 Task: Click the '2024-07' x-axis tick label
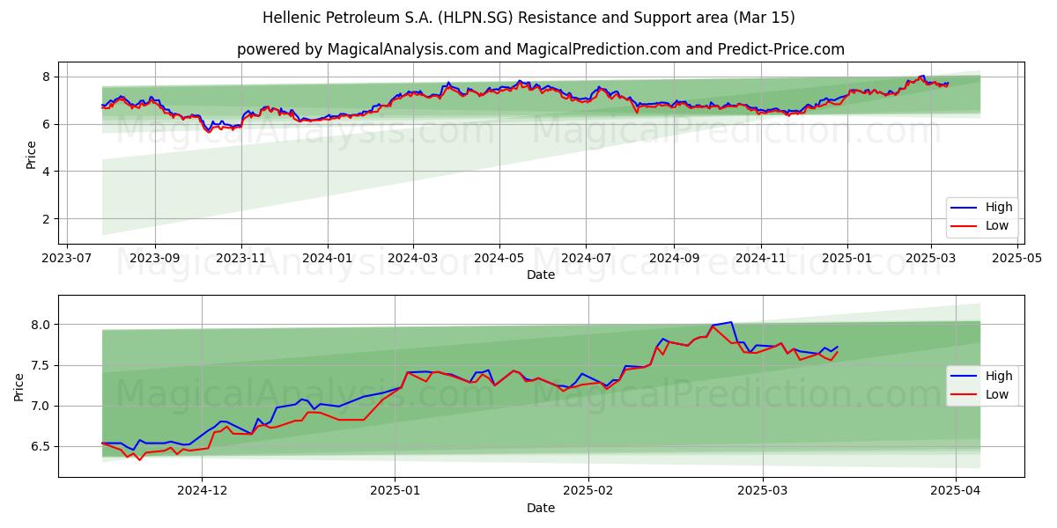pos(586,259)
